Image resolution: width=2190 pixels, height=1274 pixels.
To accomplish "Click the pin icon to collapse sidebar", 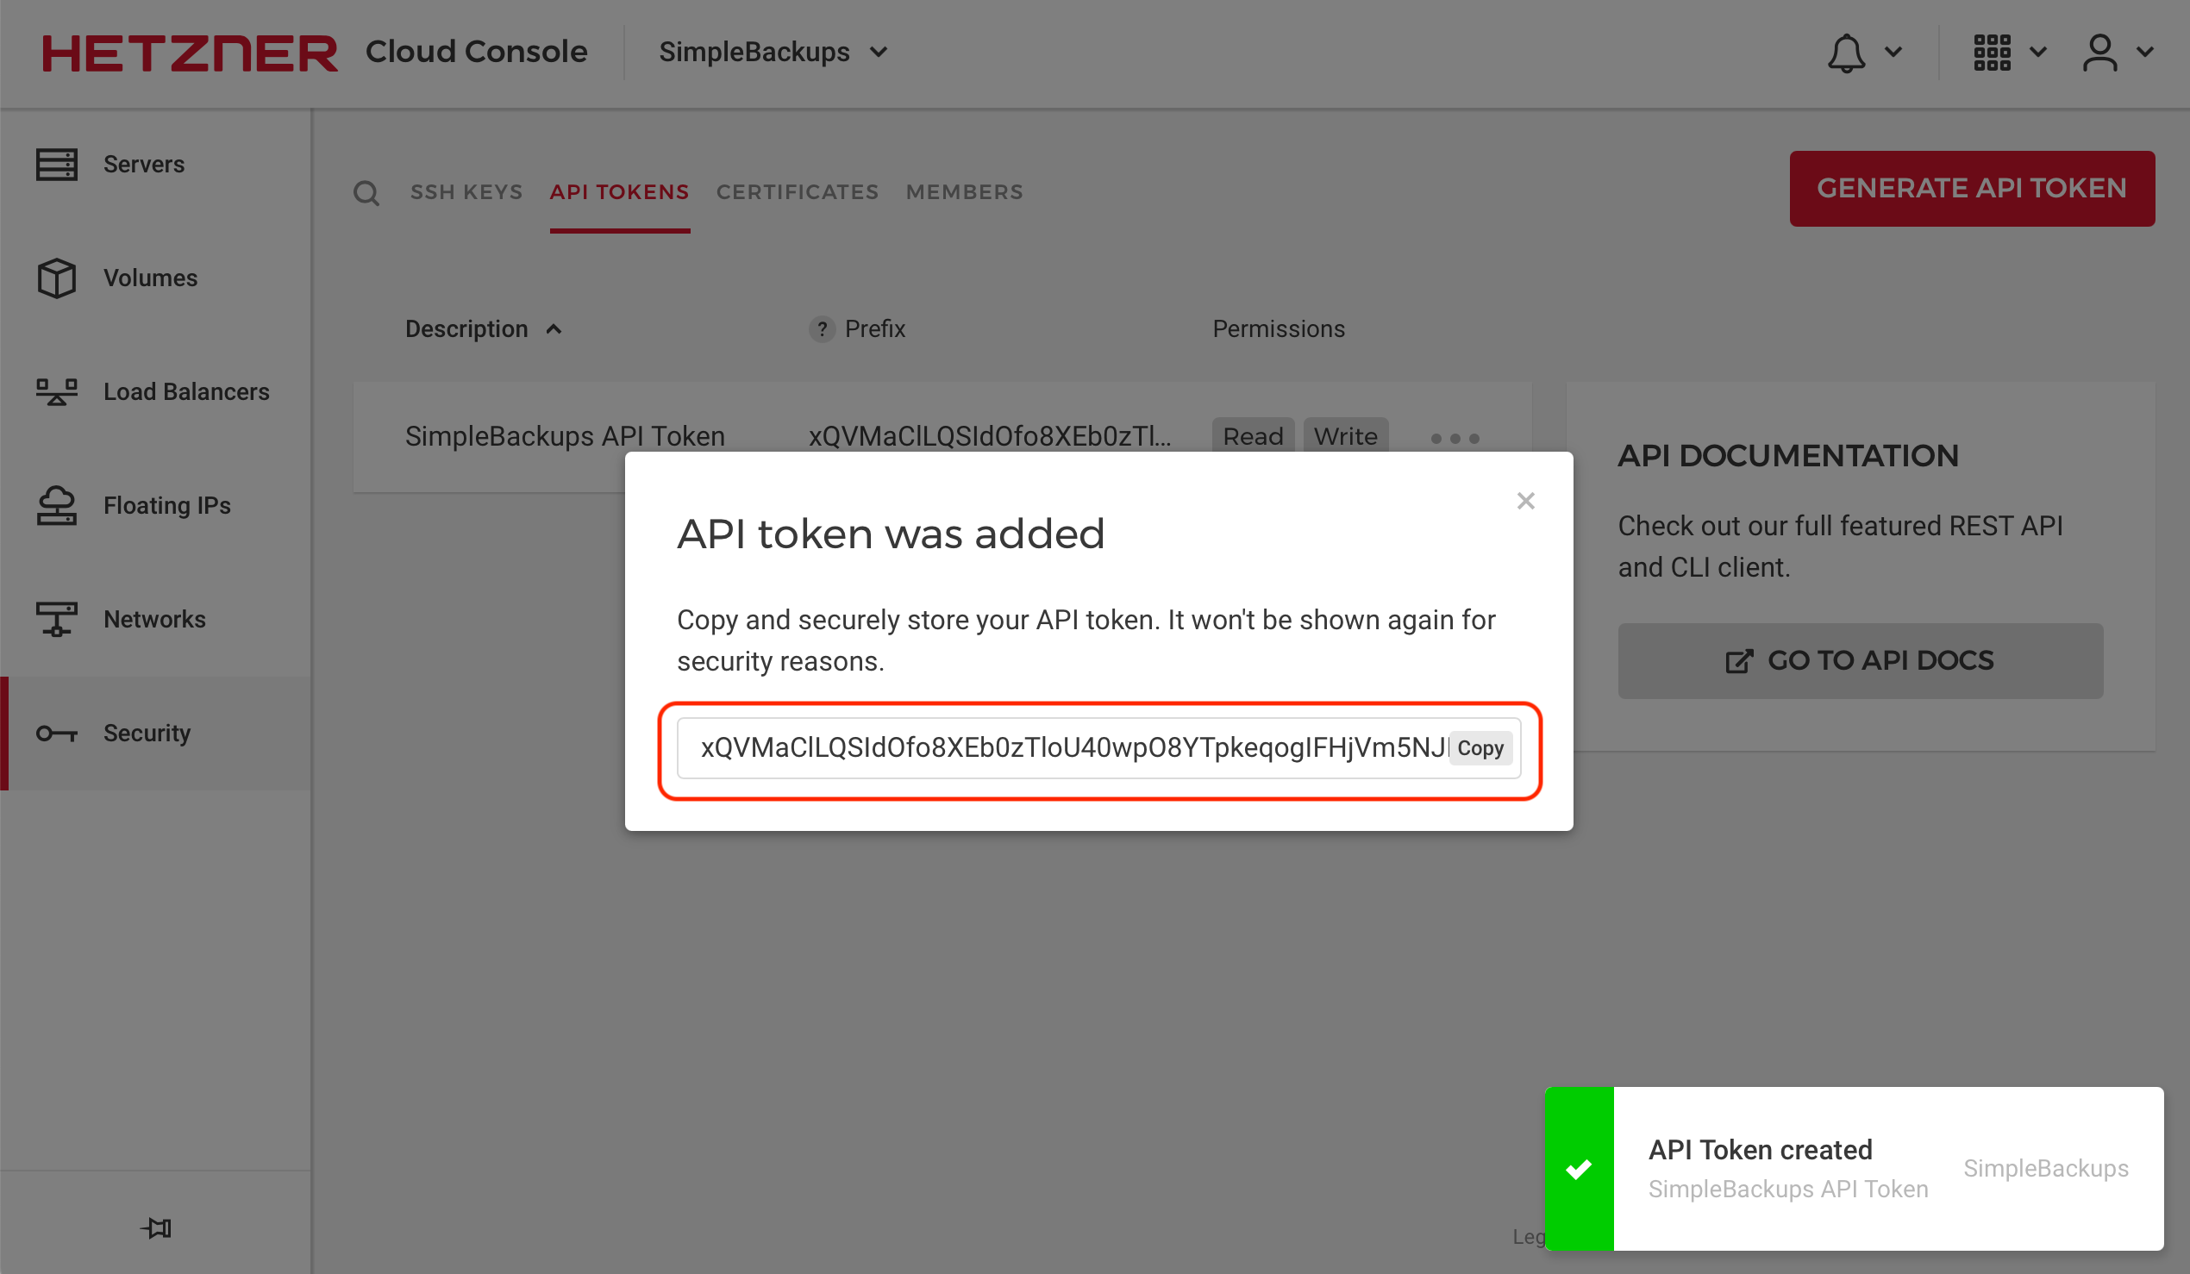I will pyautogui.click(x=155, y=1228).
